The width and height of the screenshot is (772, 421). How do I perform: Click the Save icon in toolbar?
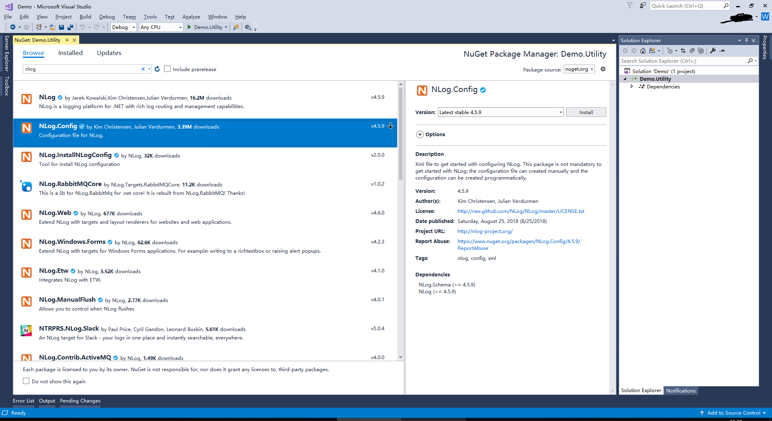point(62,27)
